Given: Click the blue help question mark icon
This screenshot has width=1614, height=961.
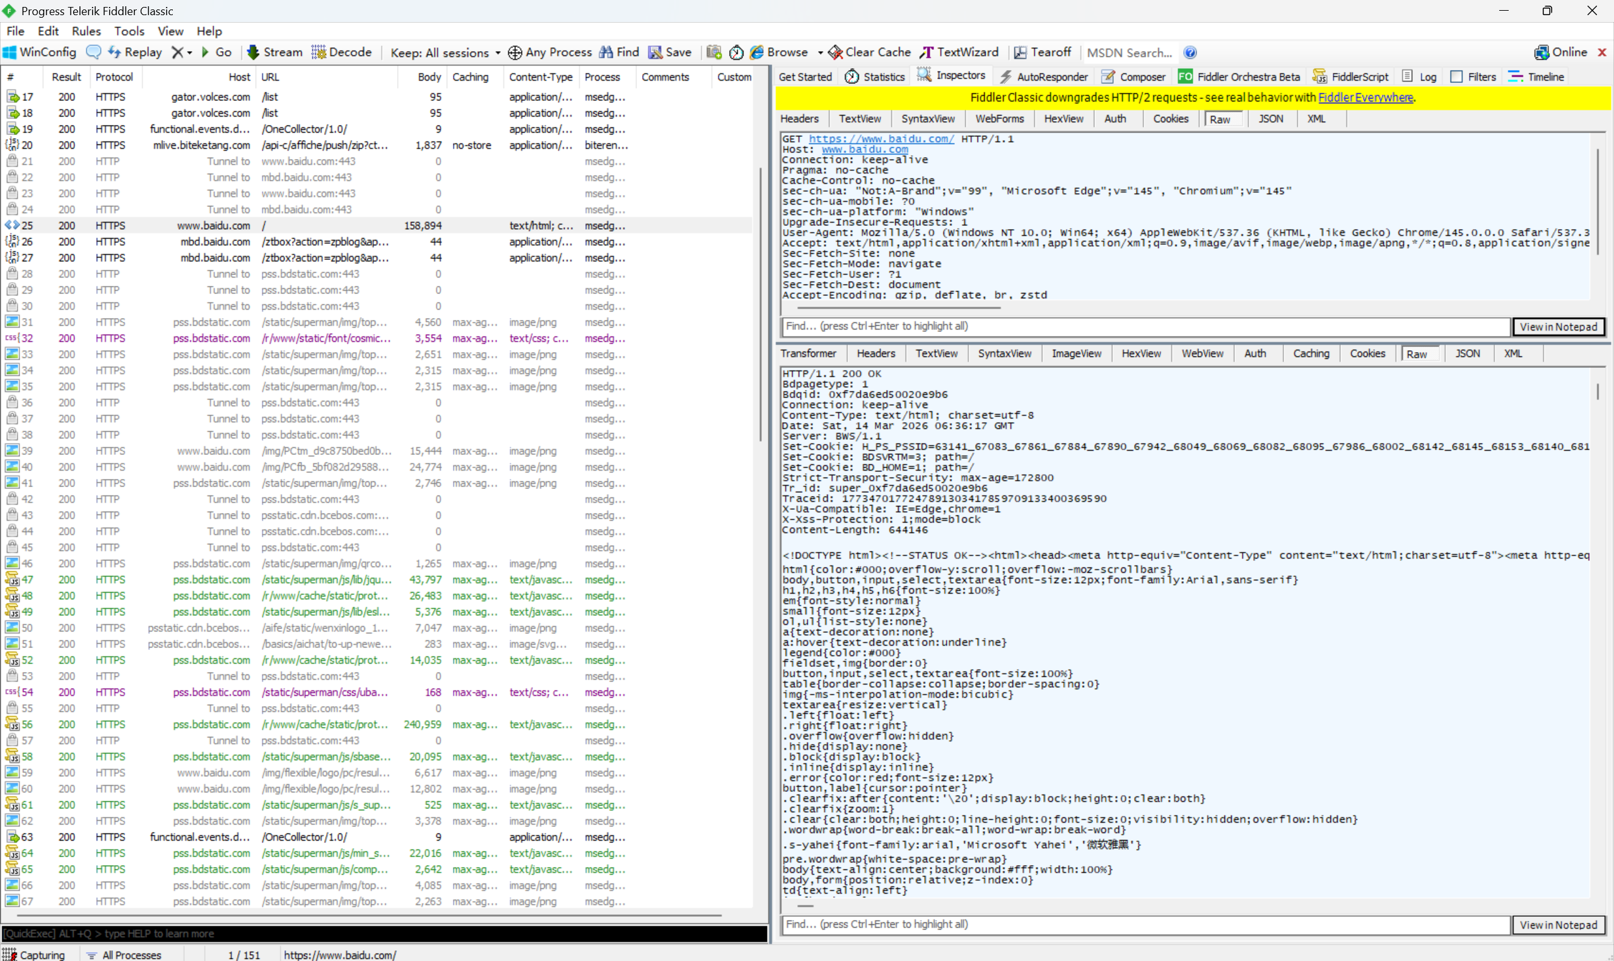Looking at the screenshot, I should [x=1190, y=52].
